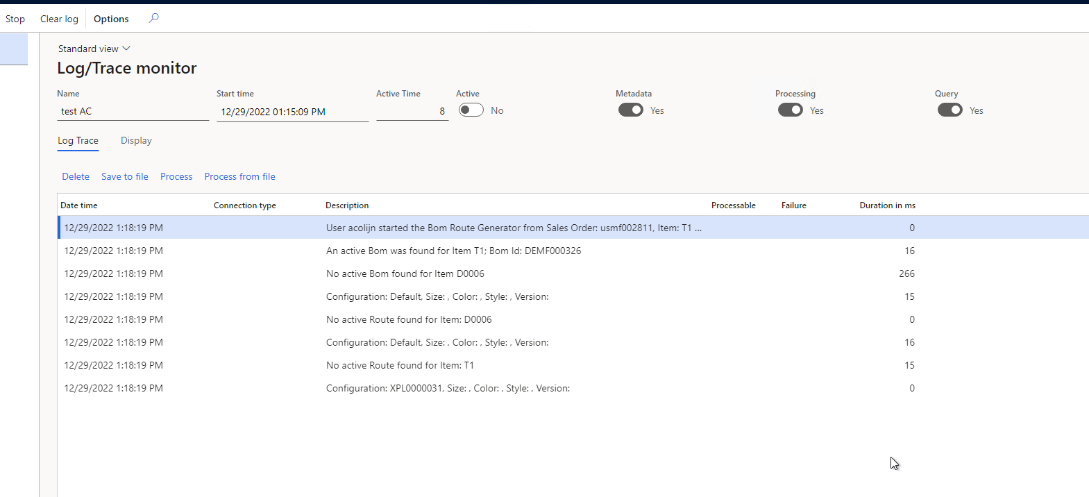Toggle the Active switch
The height and width of the screenshot is (497, 1089).
(x=471, y=110)
